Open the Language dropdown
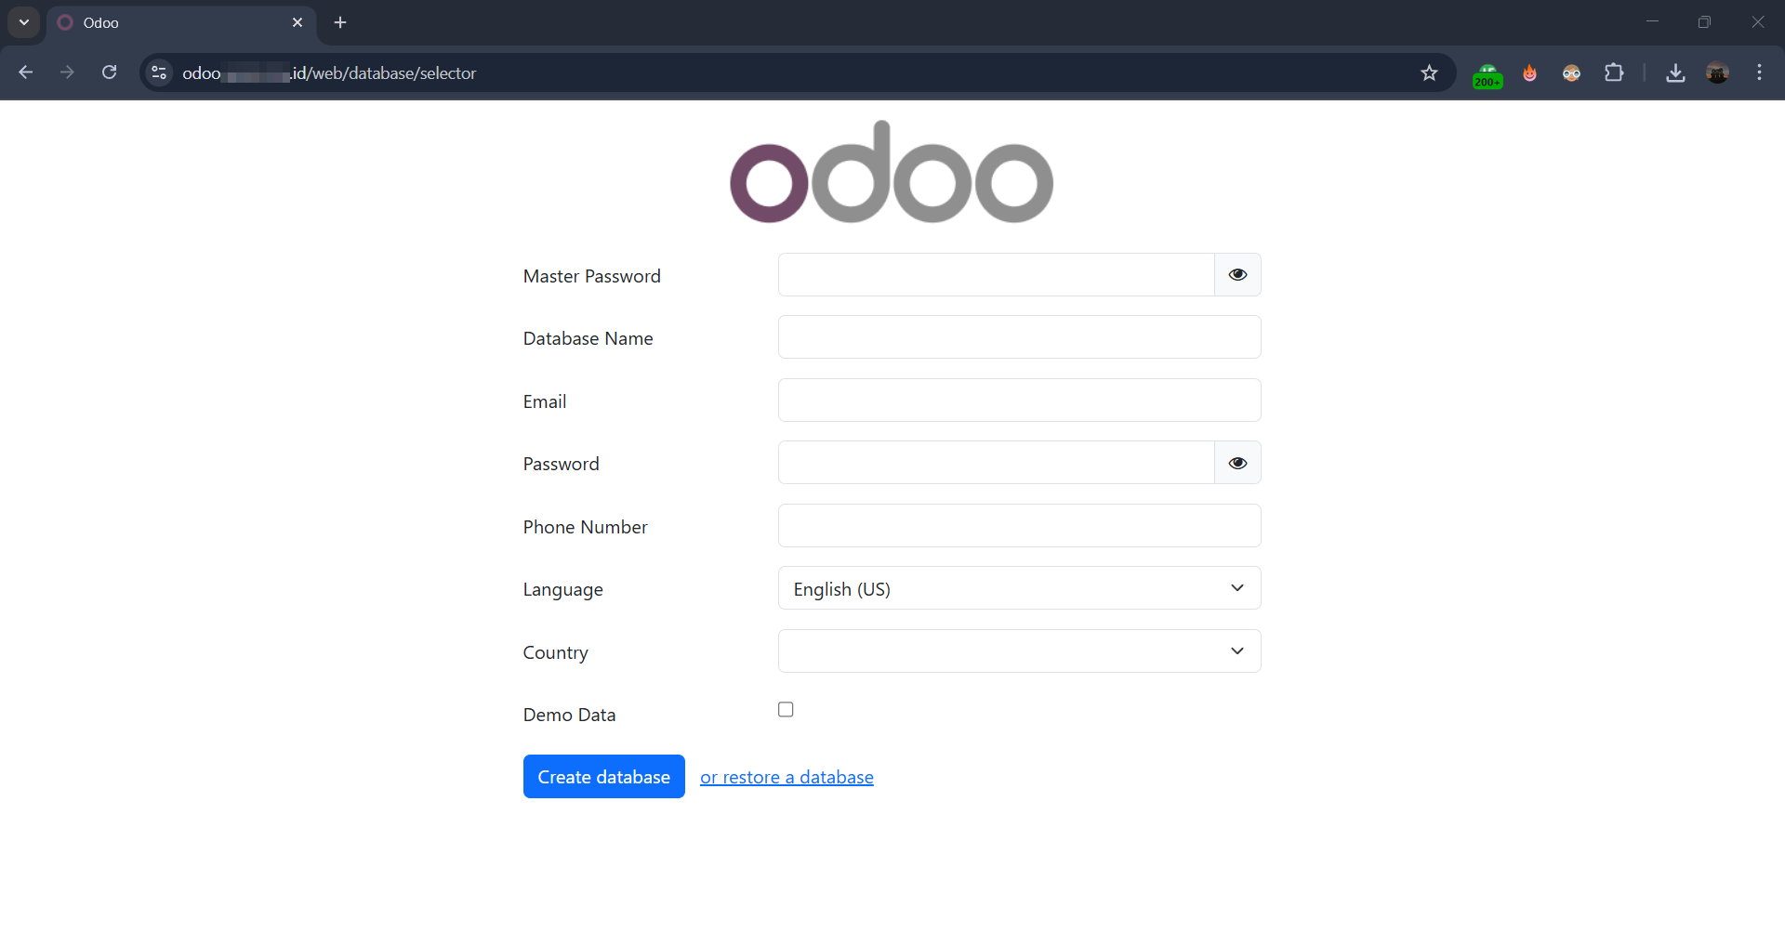Viewport: 1785px width, 946px height. (1019, 587)
